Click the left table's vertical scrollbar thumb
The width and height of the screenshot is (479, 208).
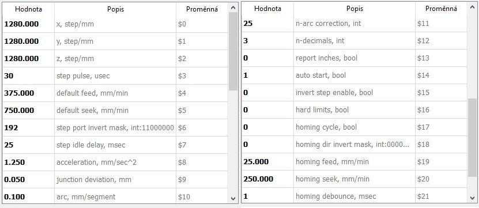click(233, 51)
